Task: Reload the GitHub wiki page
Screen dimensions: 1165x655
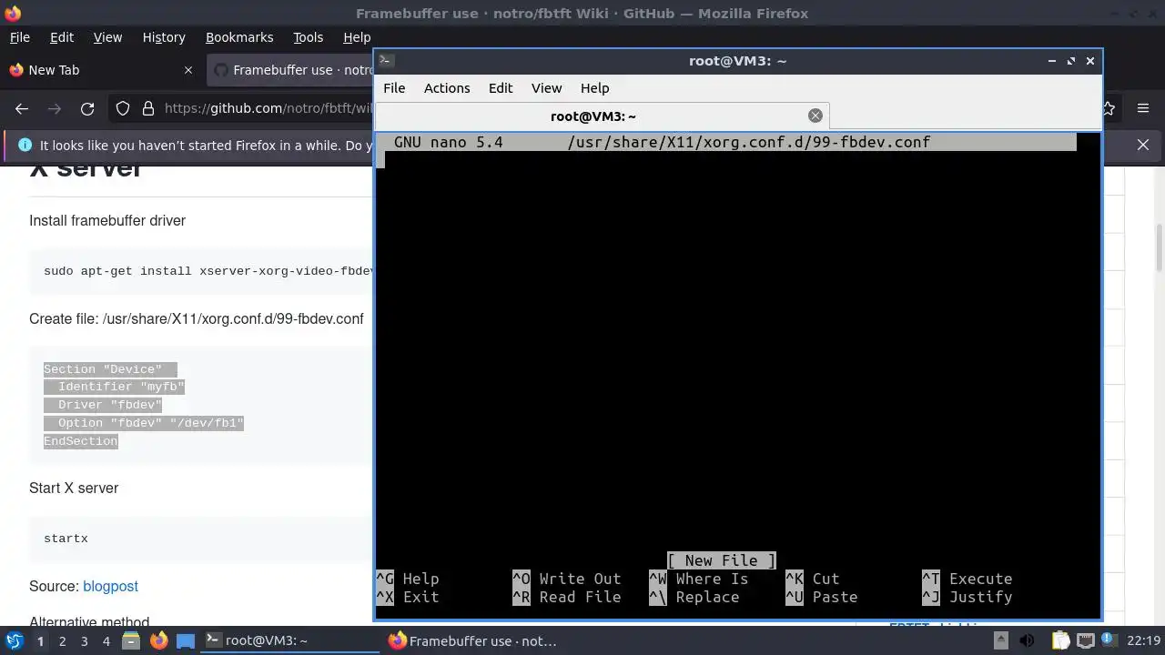Action: click(87, 108)
